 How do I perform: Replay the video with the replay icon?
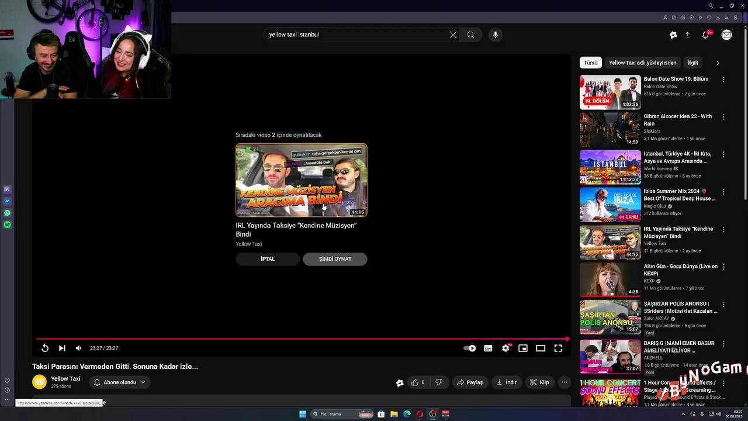[x=45, y=348]
